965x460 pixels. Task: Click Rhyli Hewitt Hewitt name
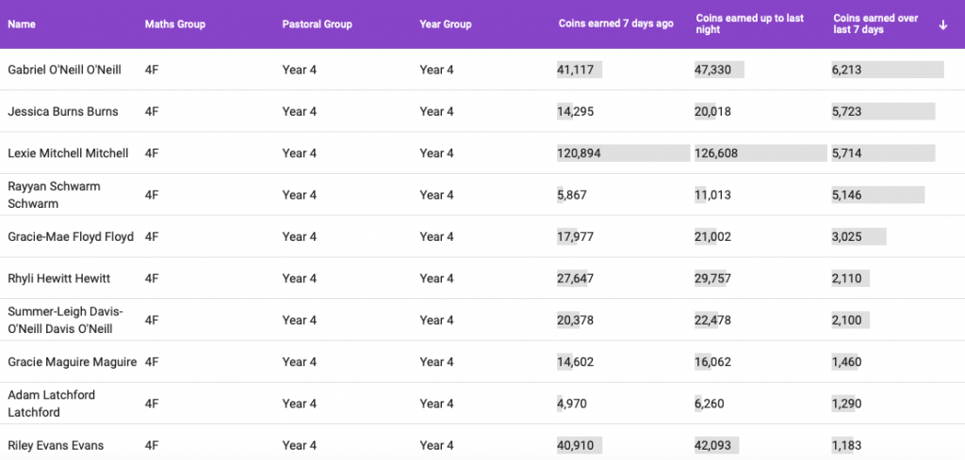[x=58, y=278]
